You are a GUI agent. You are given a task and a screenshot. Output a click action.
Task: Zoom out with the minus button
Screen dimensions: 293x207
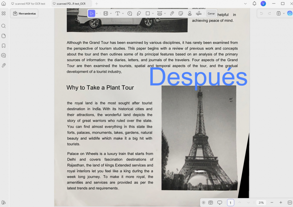coord(272,202)
